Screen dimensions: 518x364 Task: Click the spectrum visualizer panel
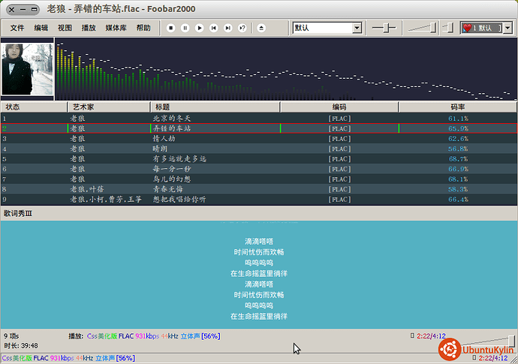click(x=286, y=69)
